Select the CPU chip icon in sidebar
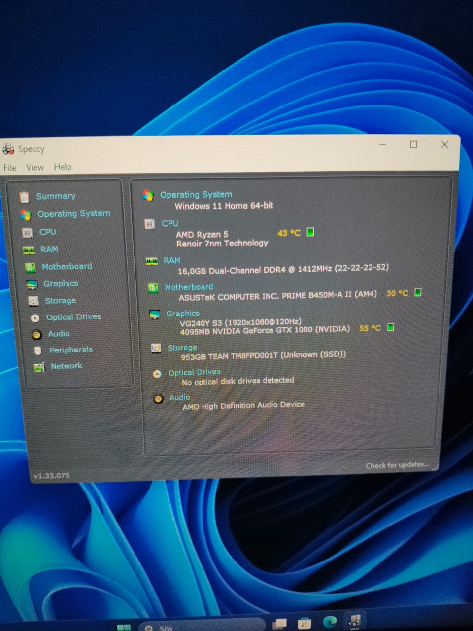The width and height of the screenshot is (473, 631). point(28,233)
